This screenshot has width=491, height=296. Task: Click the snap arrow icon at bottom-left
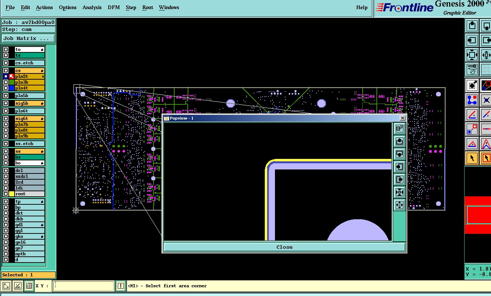[x=6, y=286]
